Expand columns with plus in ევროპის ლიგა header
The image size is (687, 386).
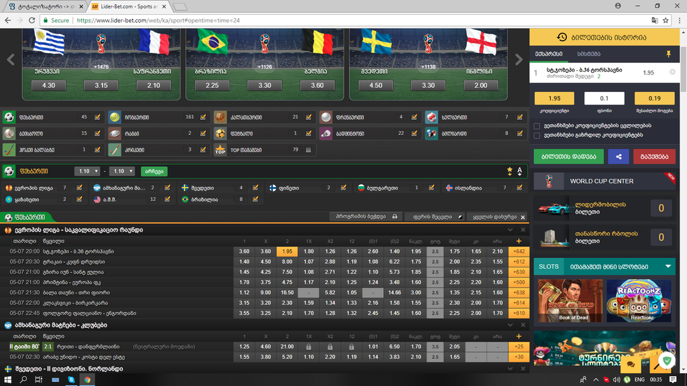pyautogui.click(x=519, y=241)
